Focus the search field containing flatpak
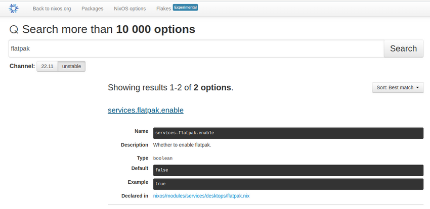This screenshot has height=209, width=430. (196, 48)
